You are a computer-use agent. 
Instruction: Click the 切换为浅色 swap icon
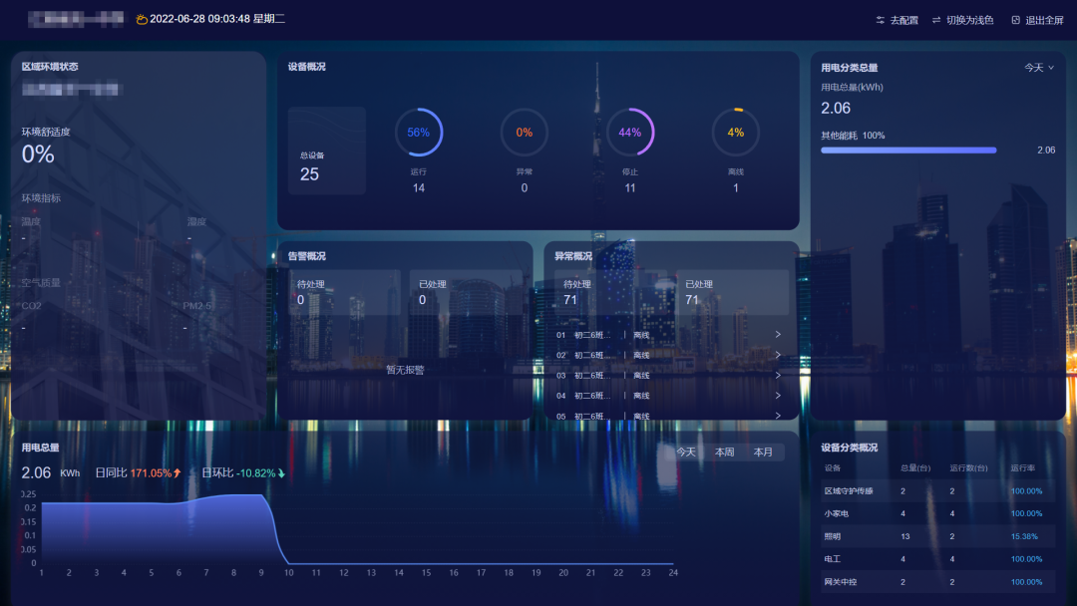(x=936, y=21)
